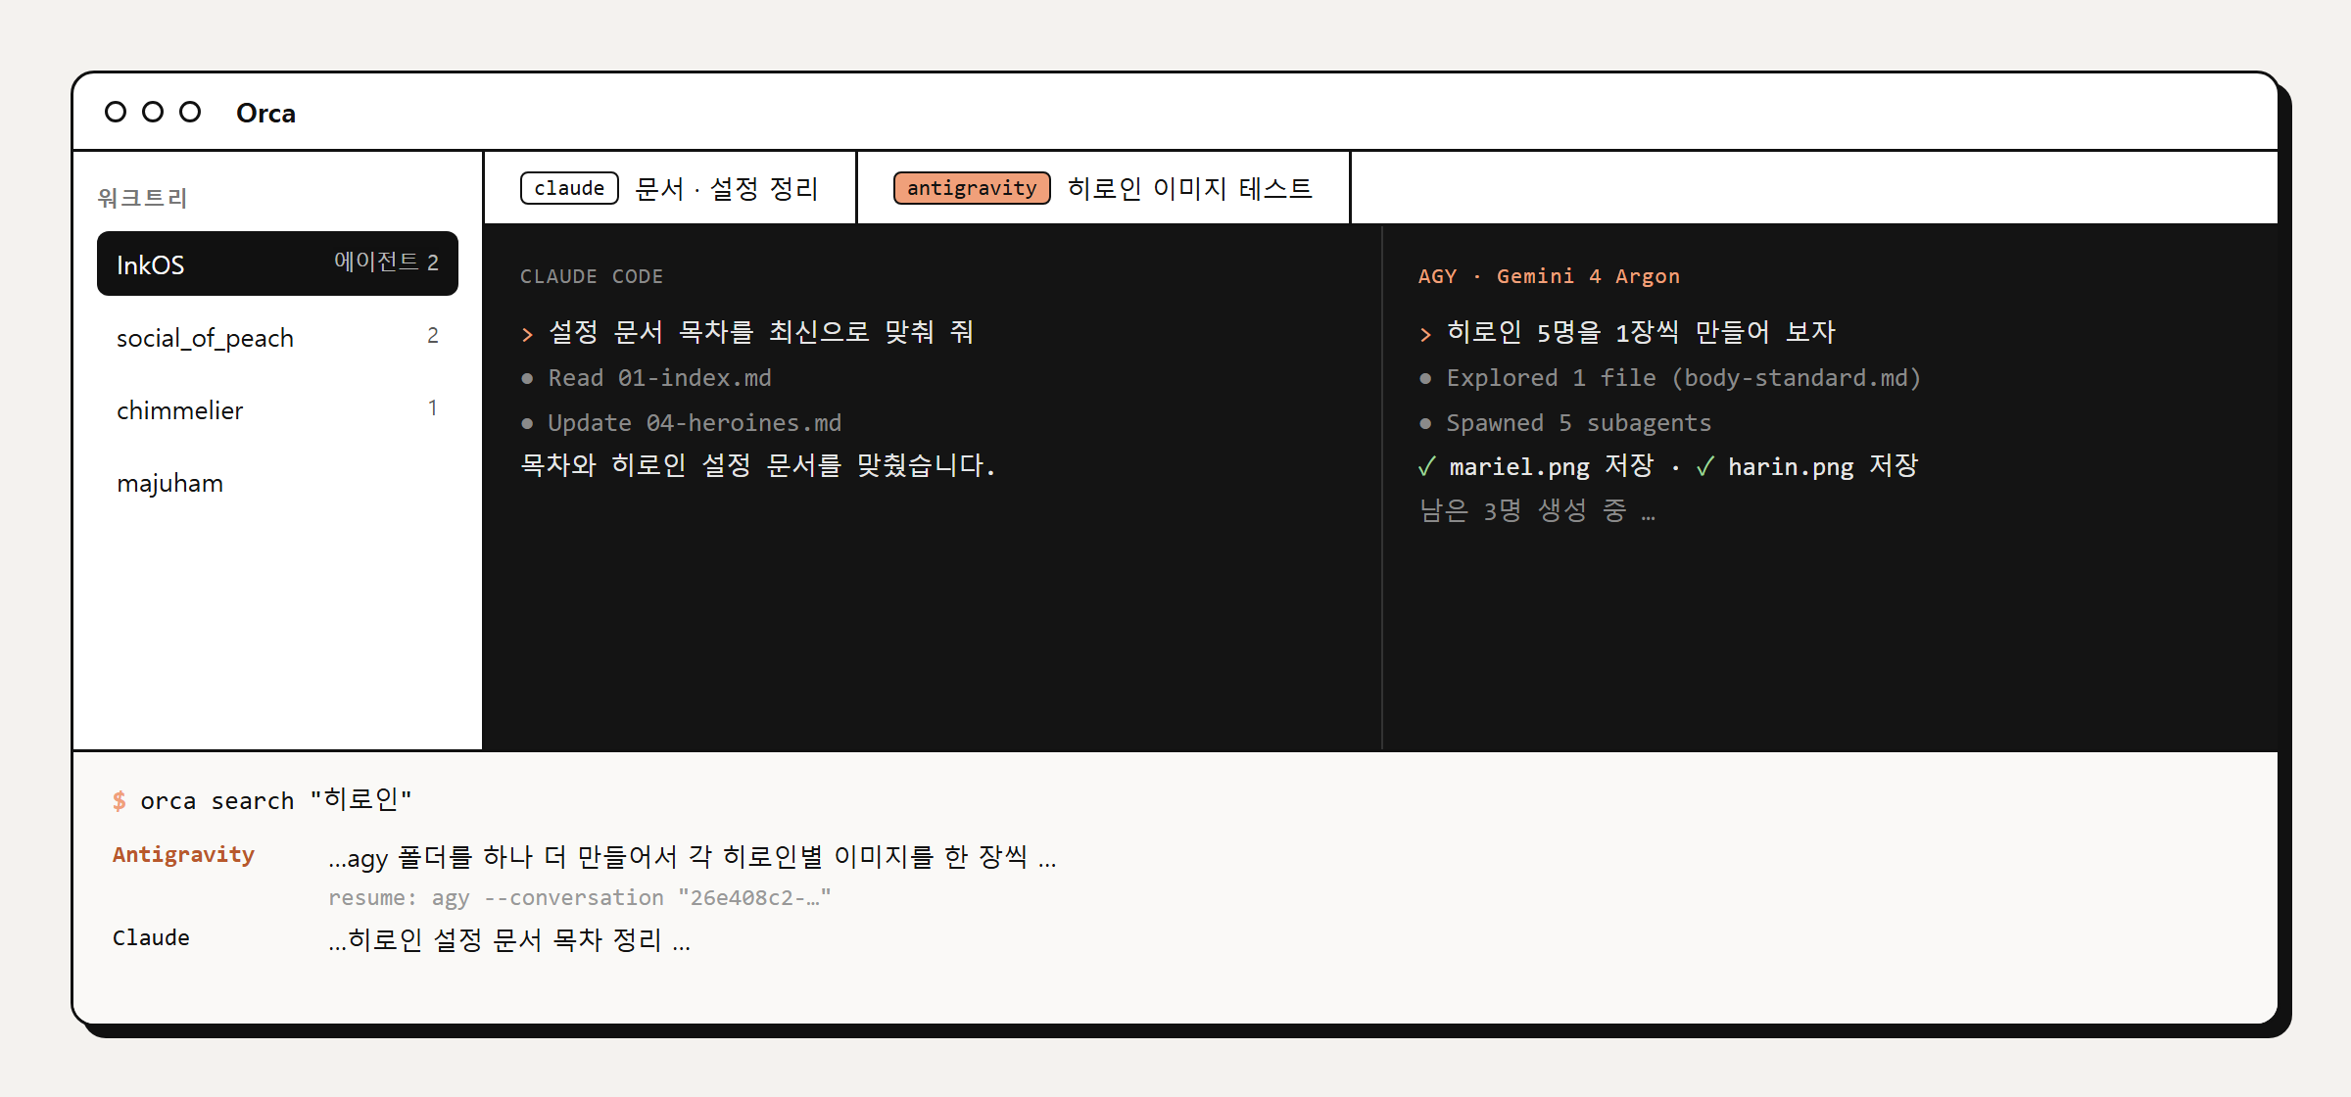
Task: Click the Orca app title
Action: 265,113
